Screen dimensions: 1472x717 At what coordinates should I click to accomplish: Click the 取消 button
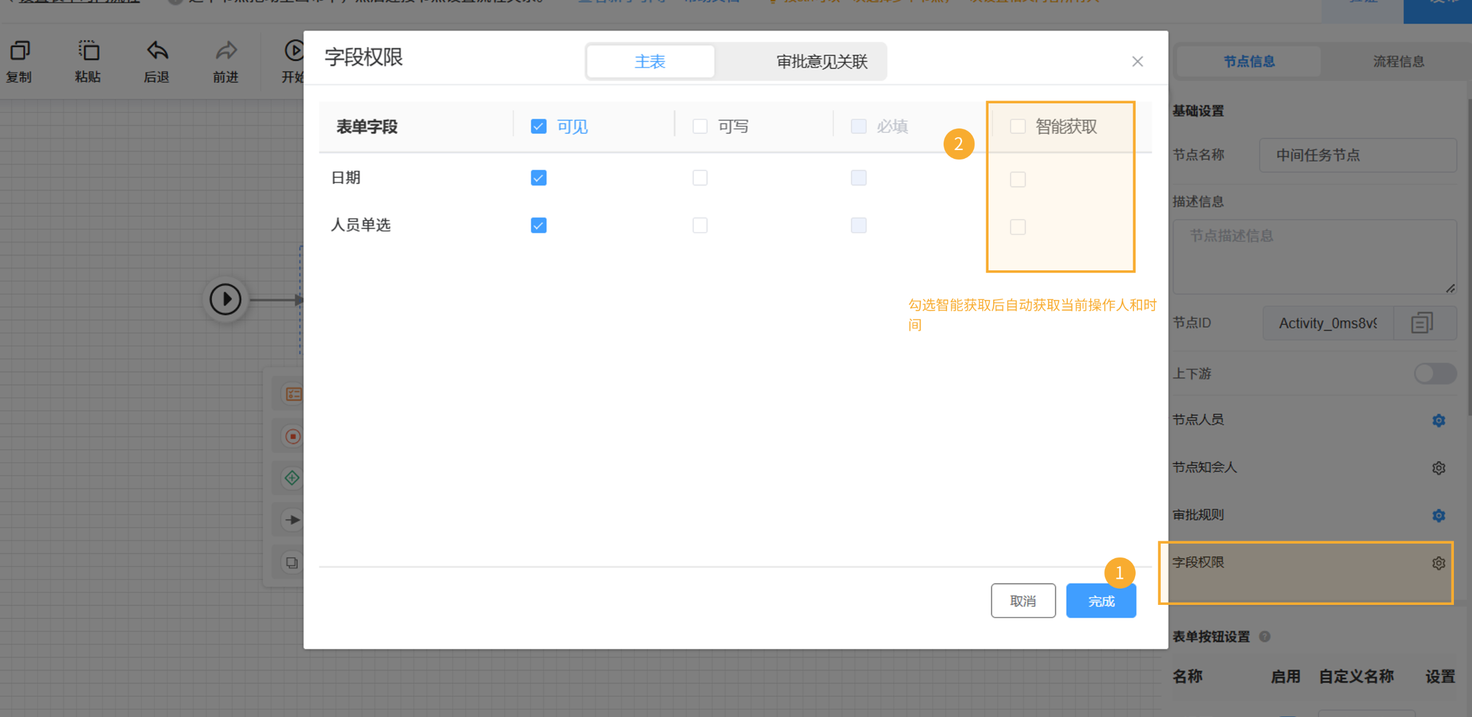coord(1022,601)
